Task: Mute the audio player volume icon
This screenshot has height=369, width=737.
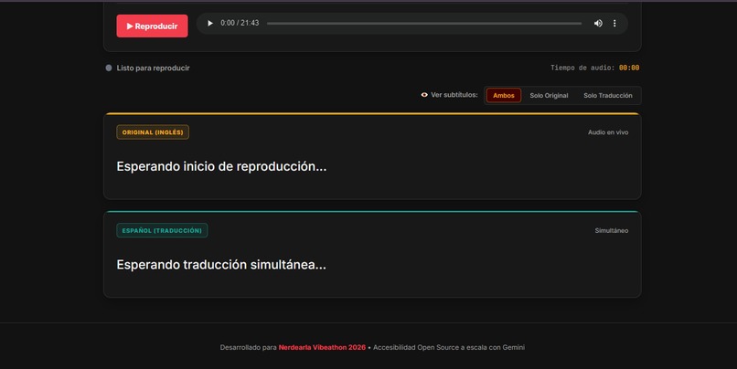Action: [x=598, y=23]
